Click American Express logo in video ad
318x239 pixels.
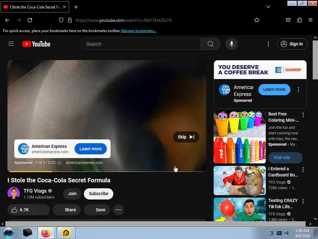pyautogui.click(x=24, y=149)
